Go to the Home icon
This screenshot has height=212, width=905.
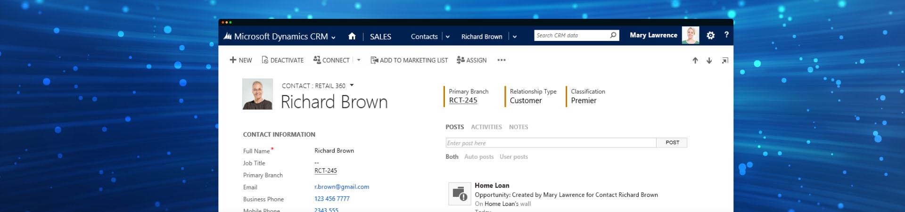352,36
